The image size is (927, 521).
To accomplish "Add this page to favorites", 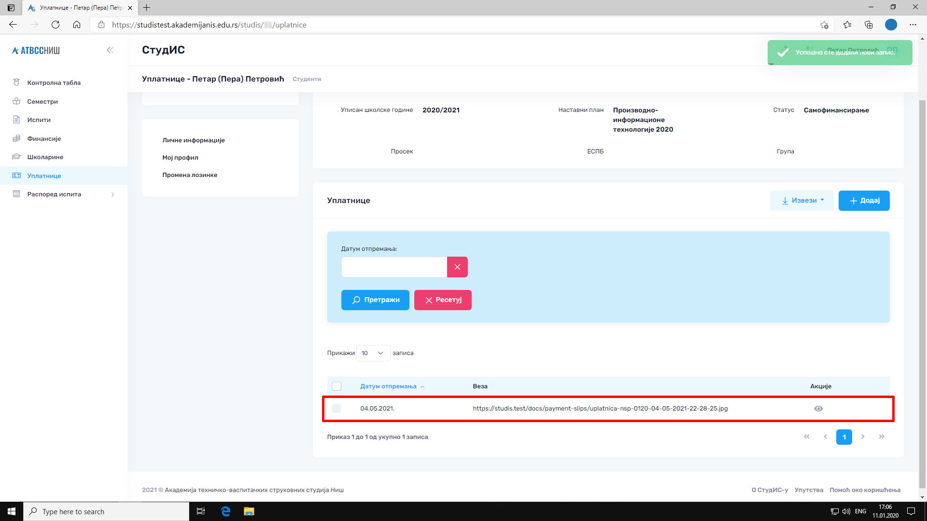I will click(824, 25).
